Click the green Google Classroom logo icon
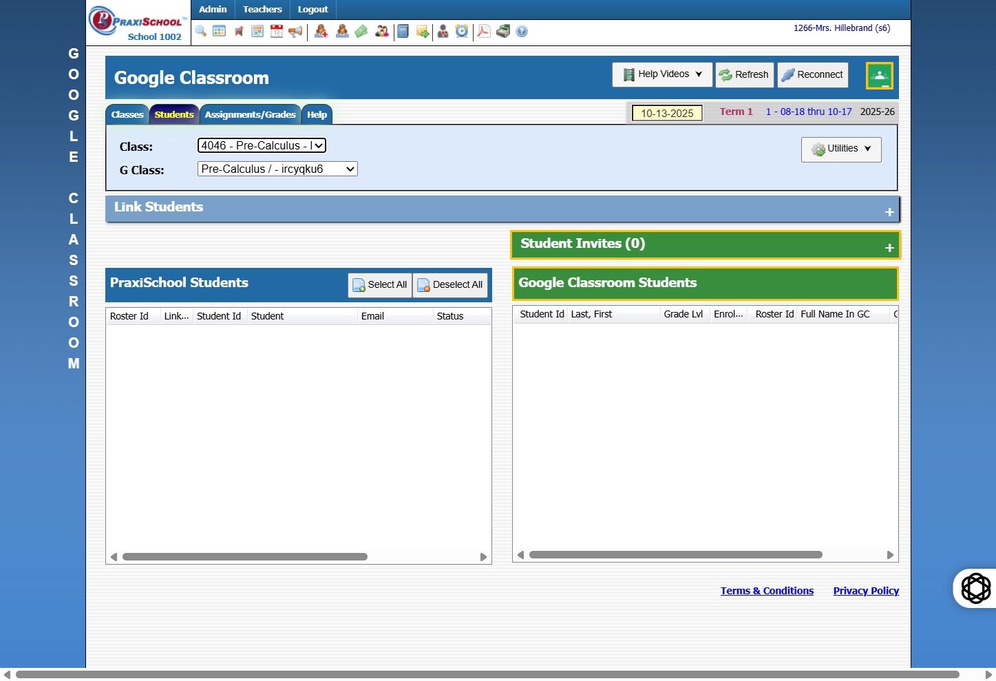Image resolution: width=996 pixels, height=681 pixels. tap(879, 76)
